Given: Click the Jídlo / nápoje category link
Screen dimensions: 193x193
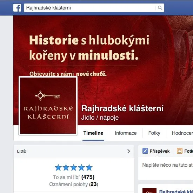Looking at the screenshot, I should tap(100, 118).
